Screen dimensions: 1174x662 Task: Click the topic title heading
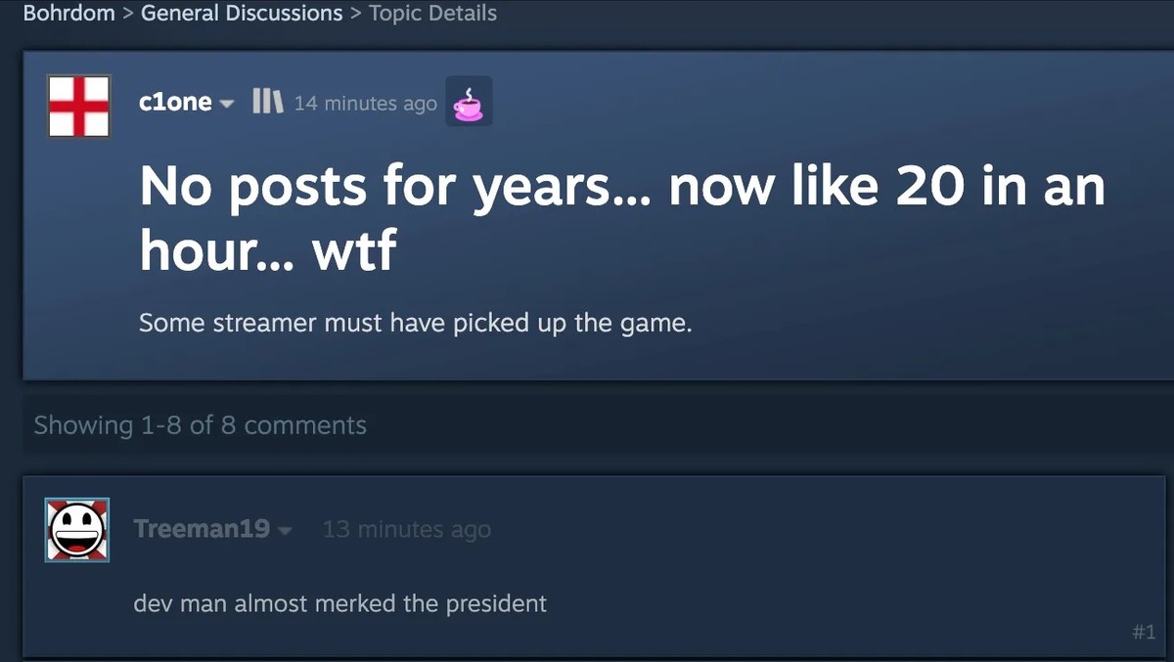pos(622,218)
